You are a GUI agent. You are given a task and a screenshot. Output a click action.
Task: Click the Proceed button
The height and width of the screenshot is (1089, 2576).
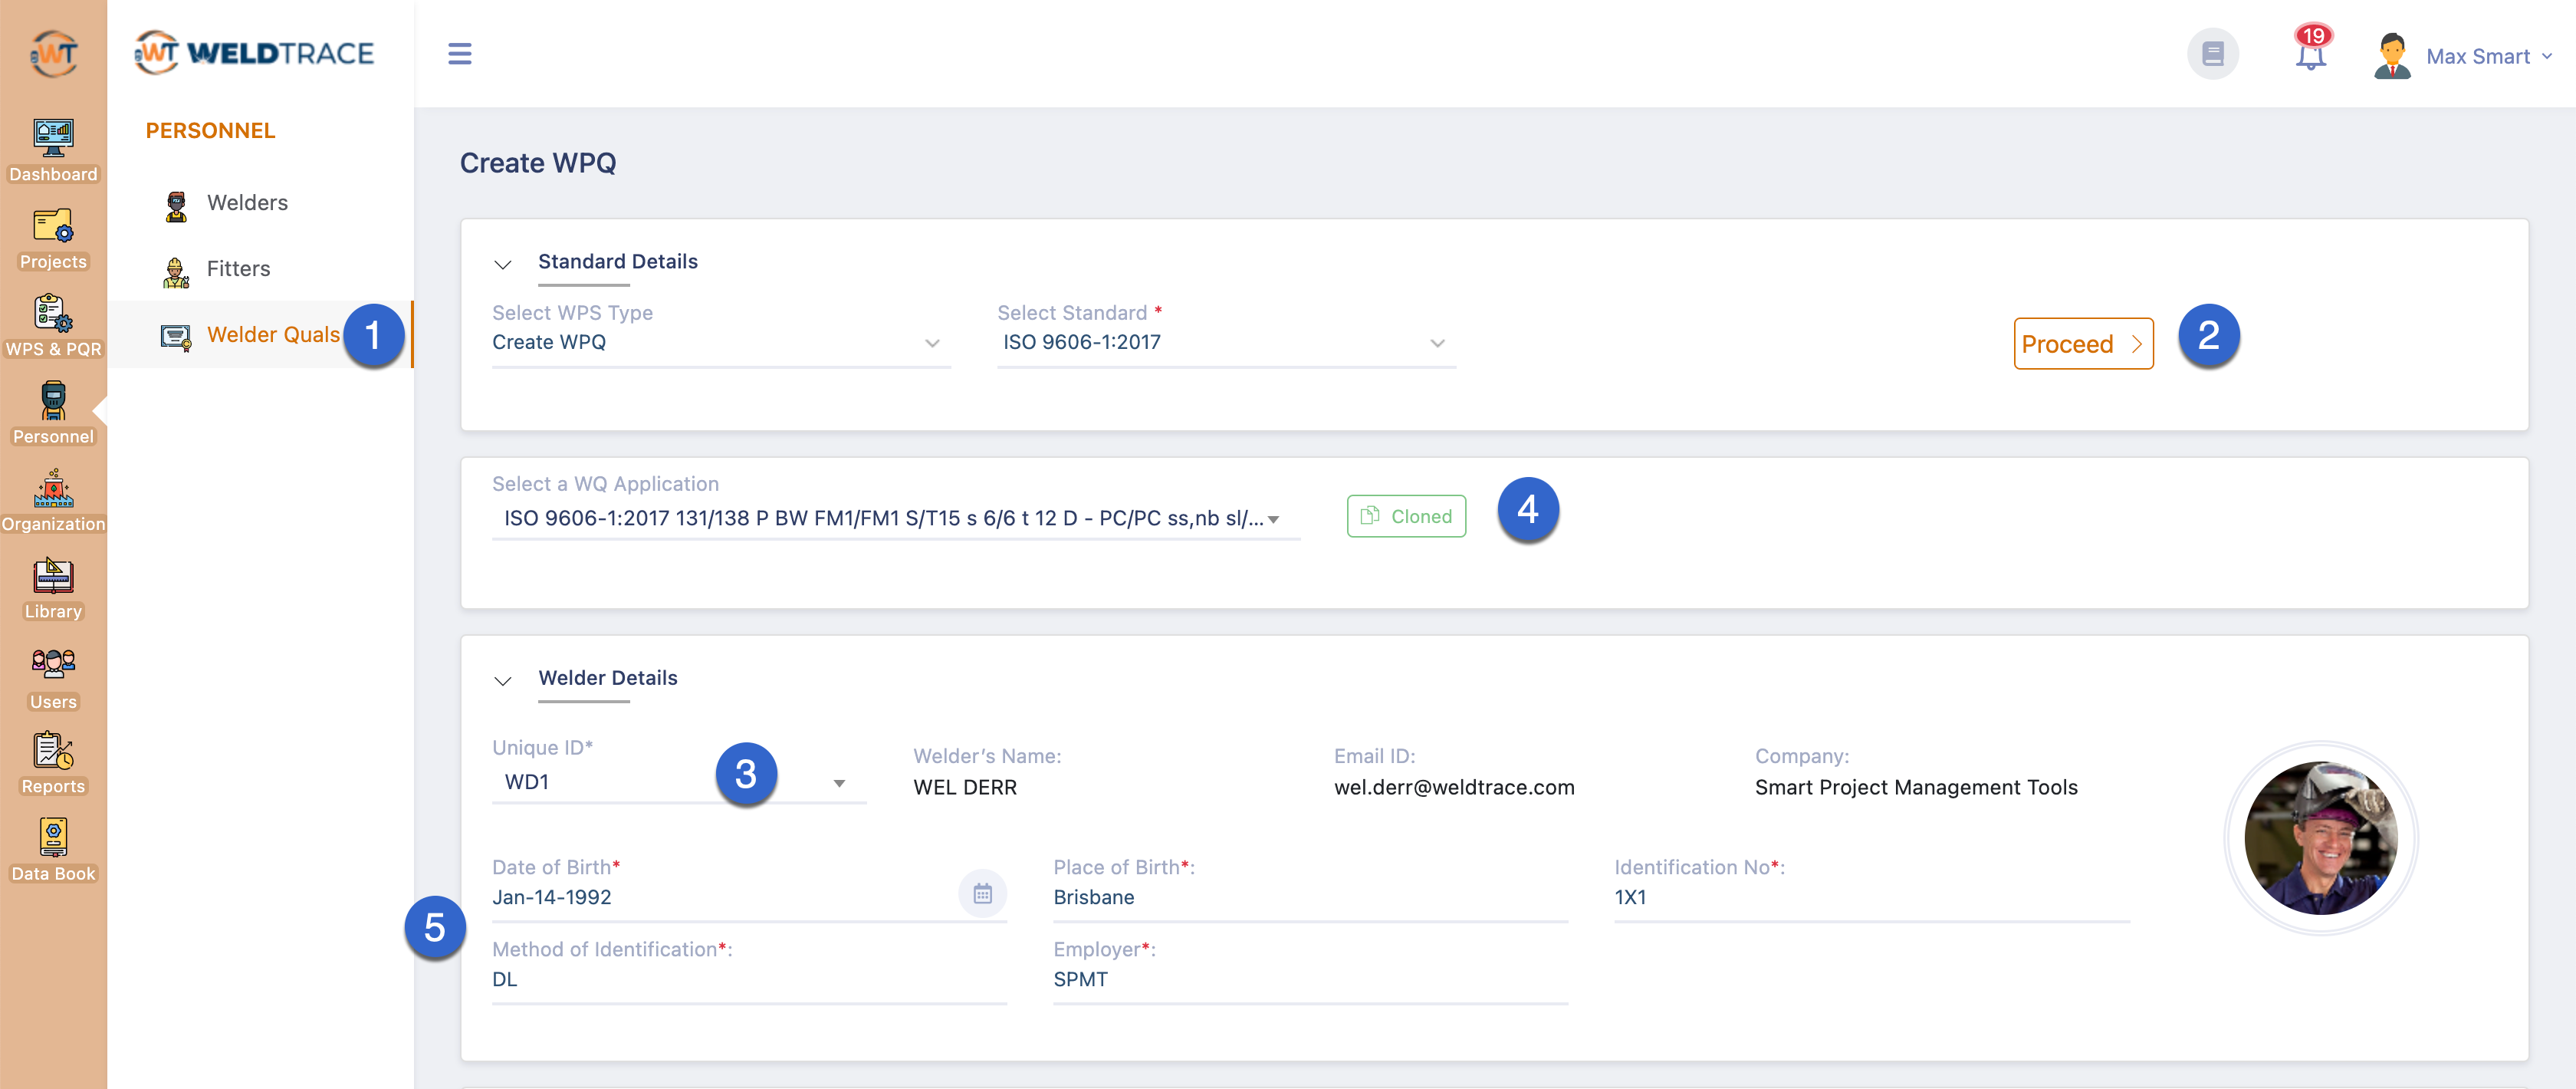2082,344
